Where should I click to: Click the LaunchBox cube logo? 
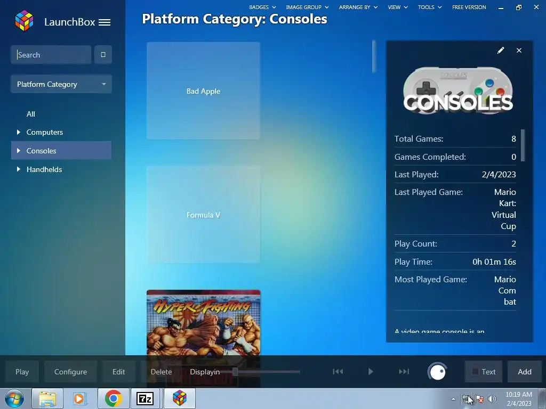pyautogui.click(x=24, y=21)
